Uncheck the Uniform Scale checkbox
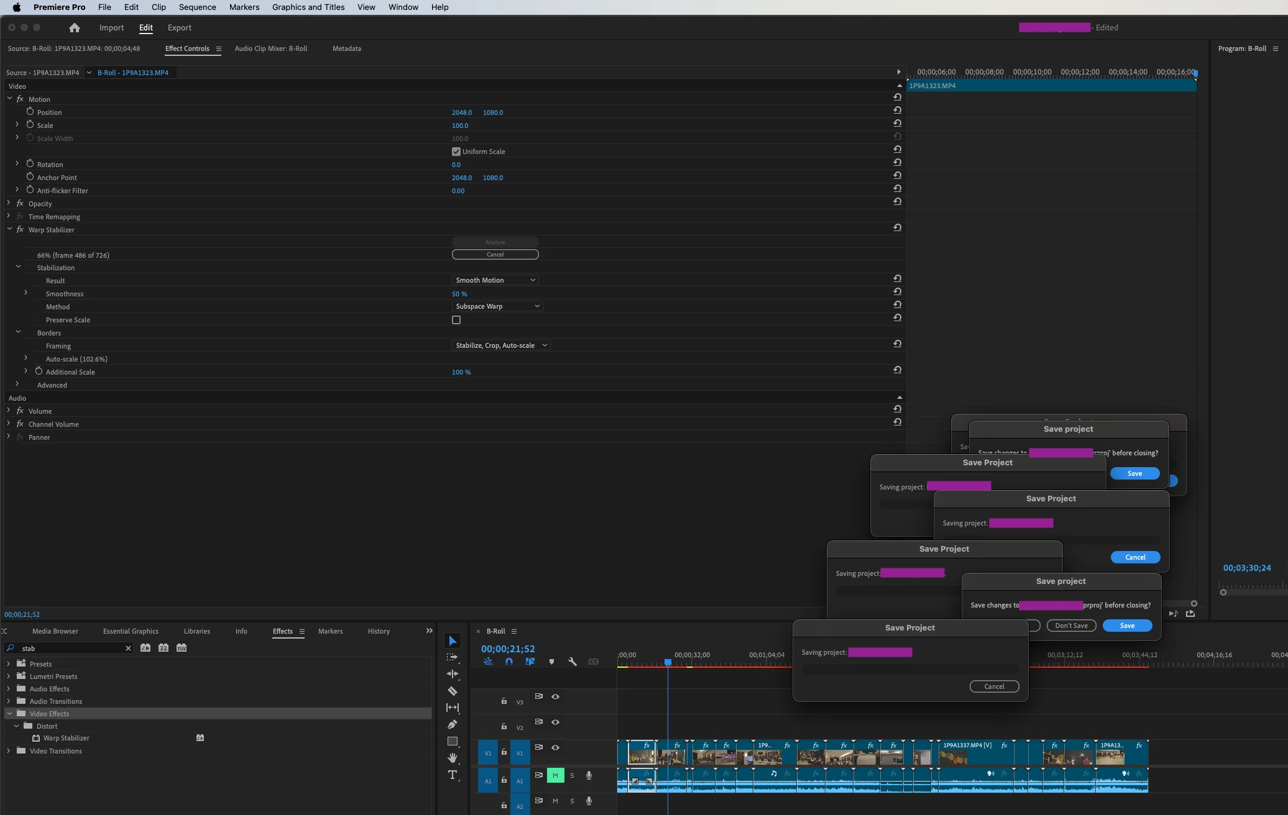Screen dimensions: 1288x815 pos(456,152)
